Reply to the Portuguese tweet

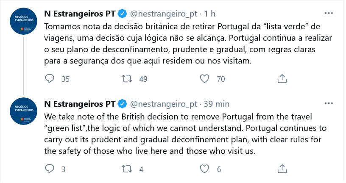(50, 79)
